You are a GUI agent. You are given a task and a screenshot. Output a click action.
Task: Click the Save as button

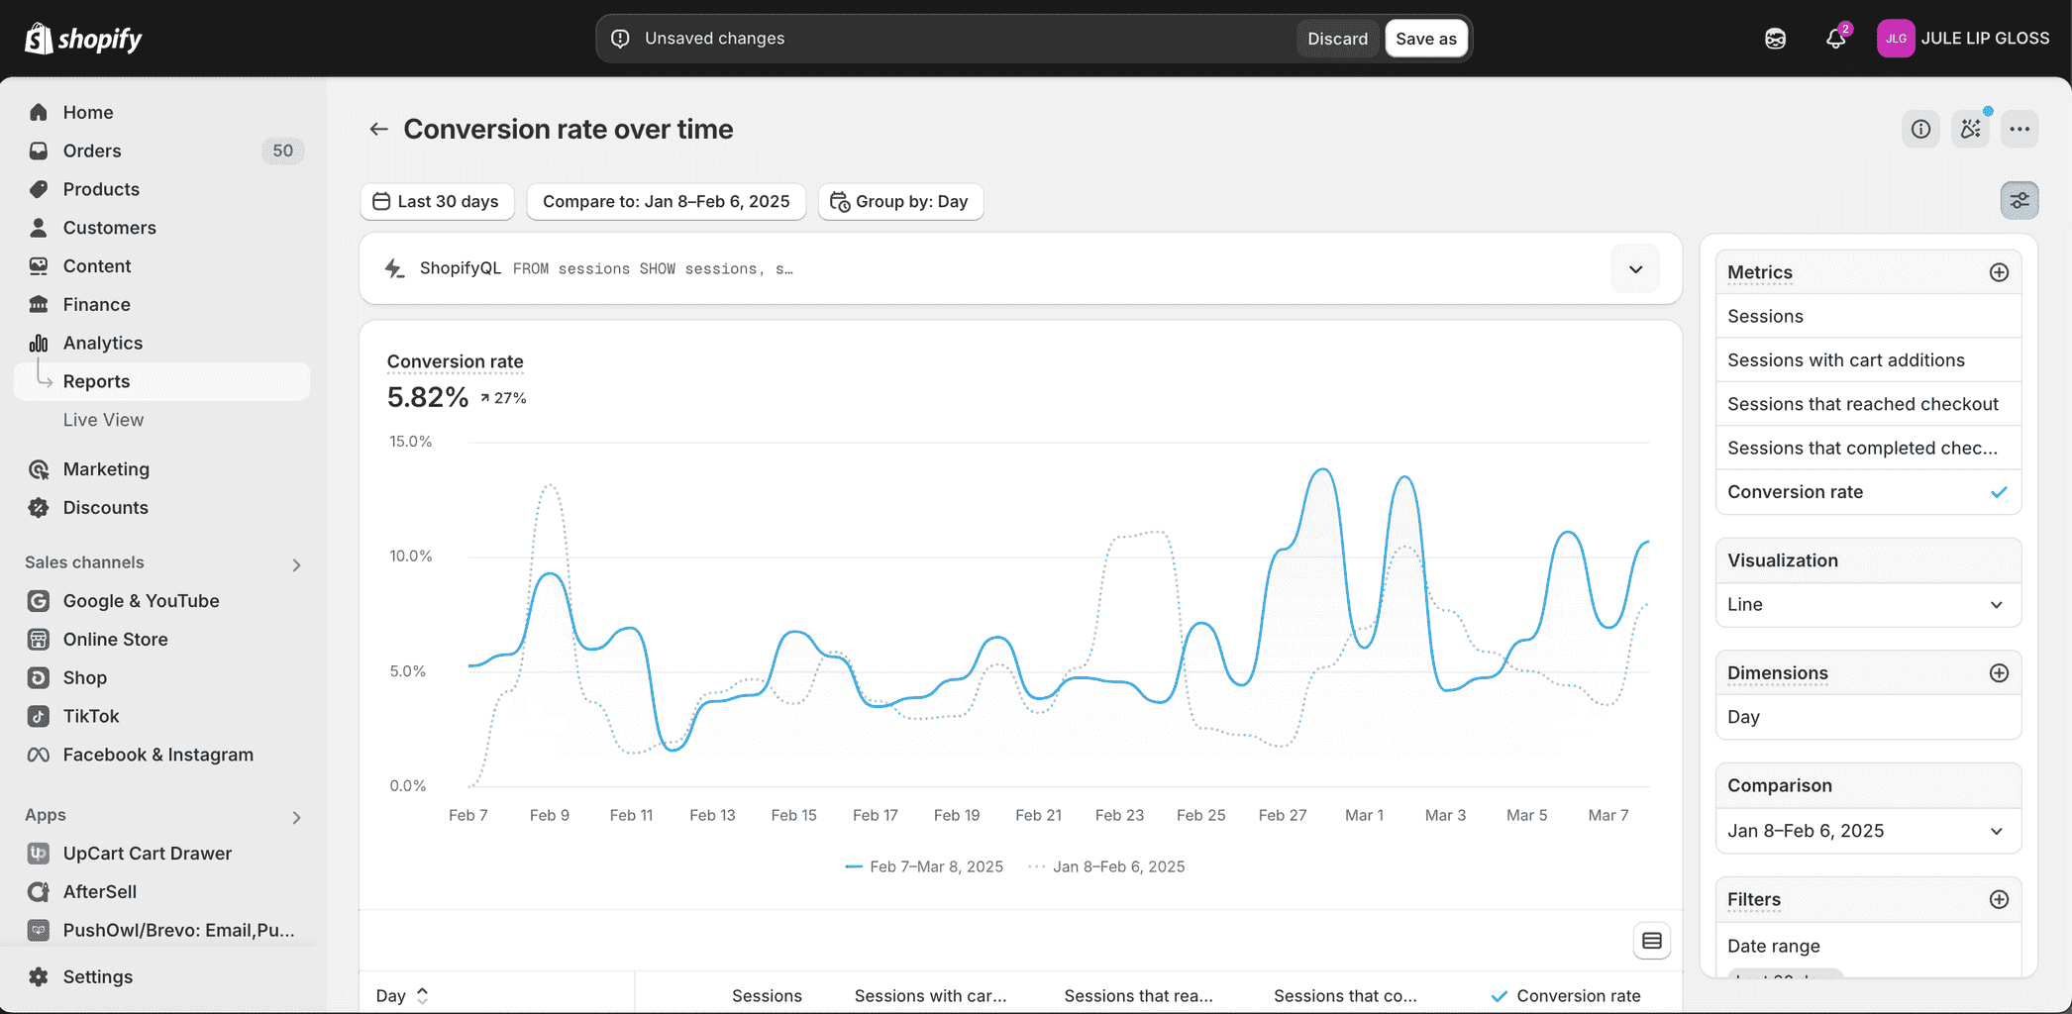coord(1426,39)
